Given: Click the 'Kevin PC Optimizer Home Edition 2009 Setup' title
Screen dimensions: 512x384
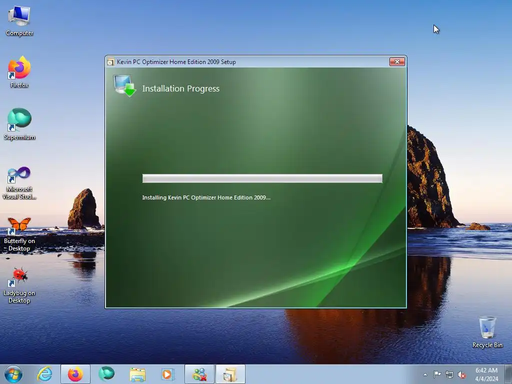Looking at the screenshot, I should [x=176, y=61].
